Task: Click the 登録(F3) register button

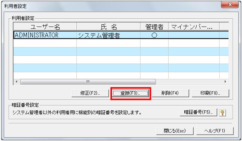Action: (x=131, y=93)
